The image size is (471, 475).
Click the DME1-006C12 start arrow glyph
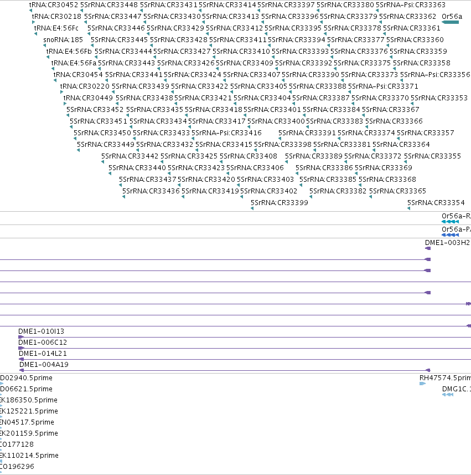pos(21,349)
